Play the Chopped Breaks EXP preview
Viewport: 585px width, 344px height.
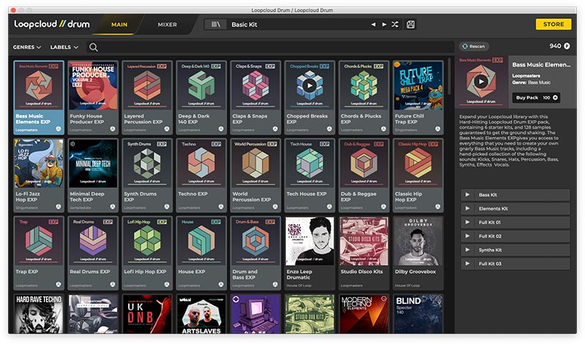(x=309, y=86)
